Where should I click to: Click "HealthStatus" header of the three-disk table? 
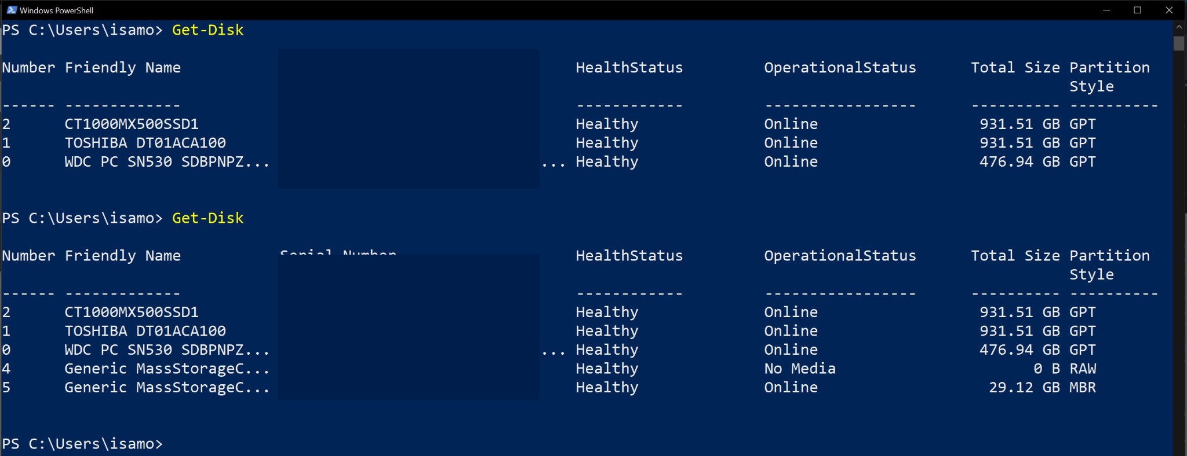[x=629, y=68]
